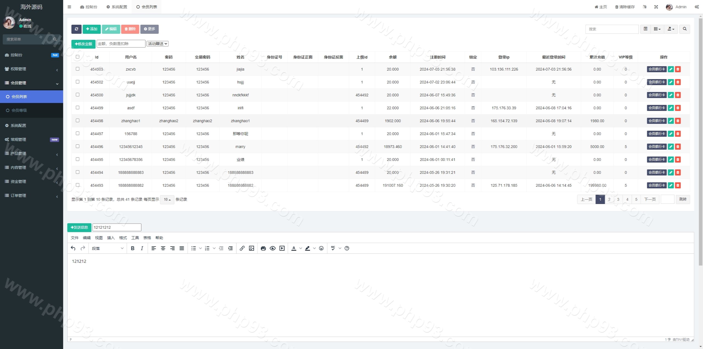The width and height of the screenshot is (703, 349).
Task: Insert a link in the editor toolbar
Action: coord(242,248)
